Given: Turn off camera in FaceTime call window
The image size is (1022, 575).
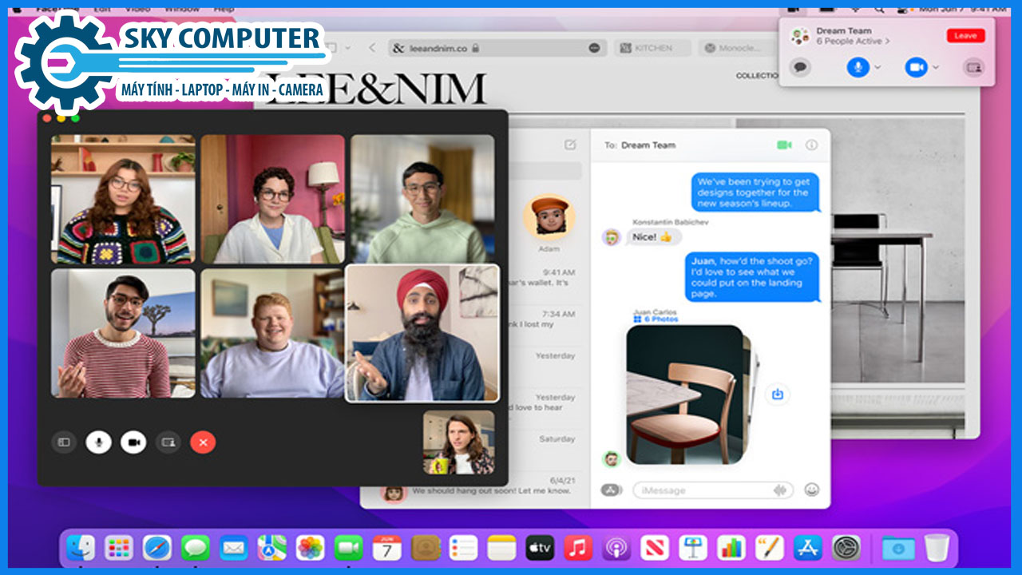Looking at the screenshot, I should click(x=133, y=442).
